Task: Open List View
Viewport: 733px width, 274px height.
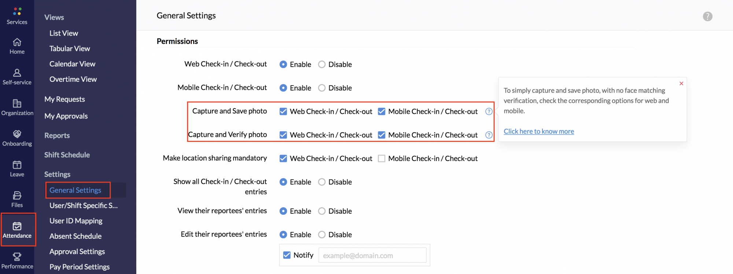Action: [64, 33]
